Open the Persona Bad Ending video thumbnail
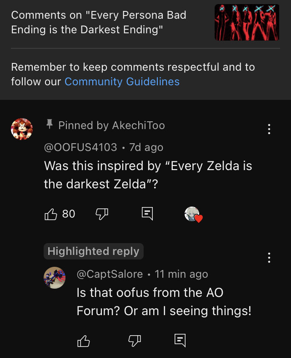291x358 pixels. (247, 22)
